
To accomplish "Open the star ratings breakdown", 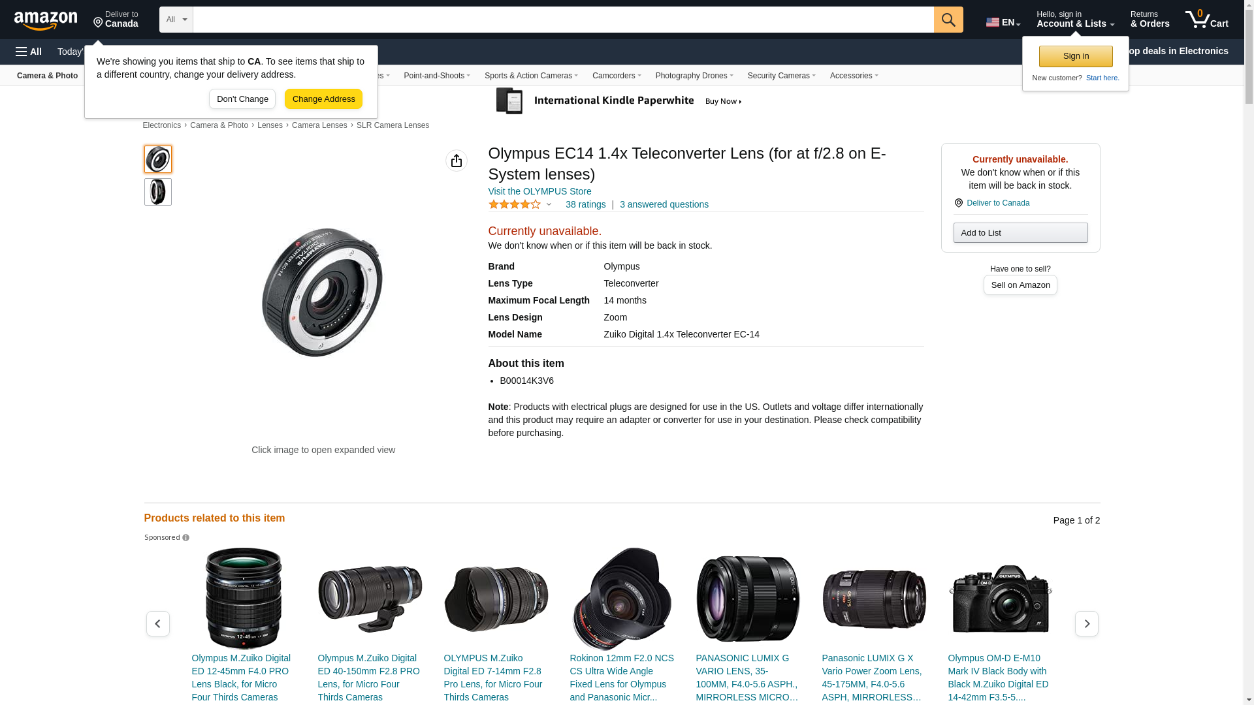I will coord(521,204).
